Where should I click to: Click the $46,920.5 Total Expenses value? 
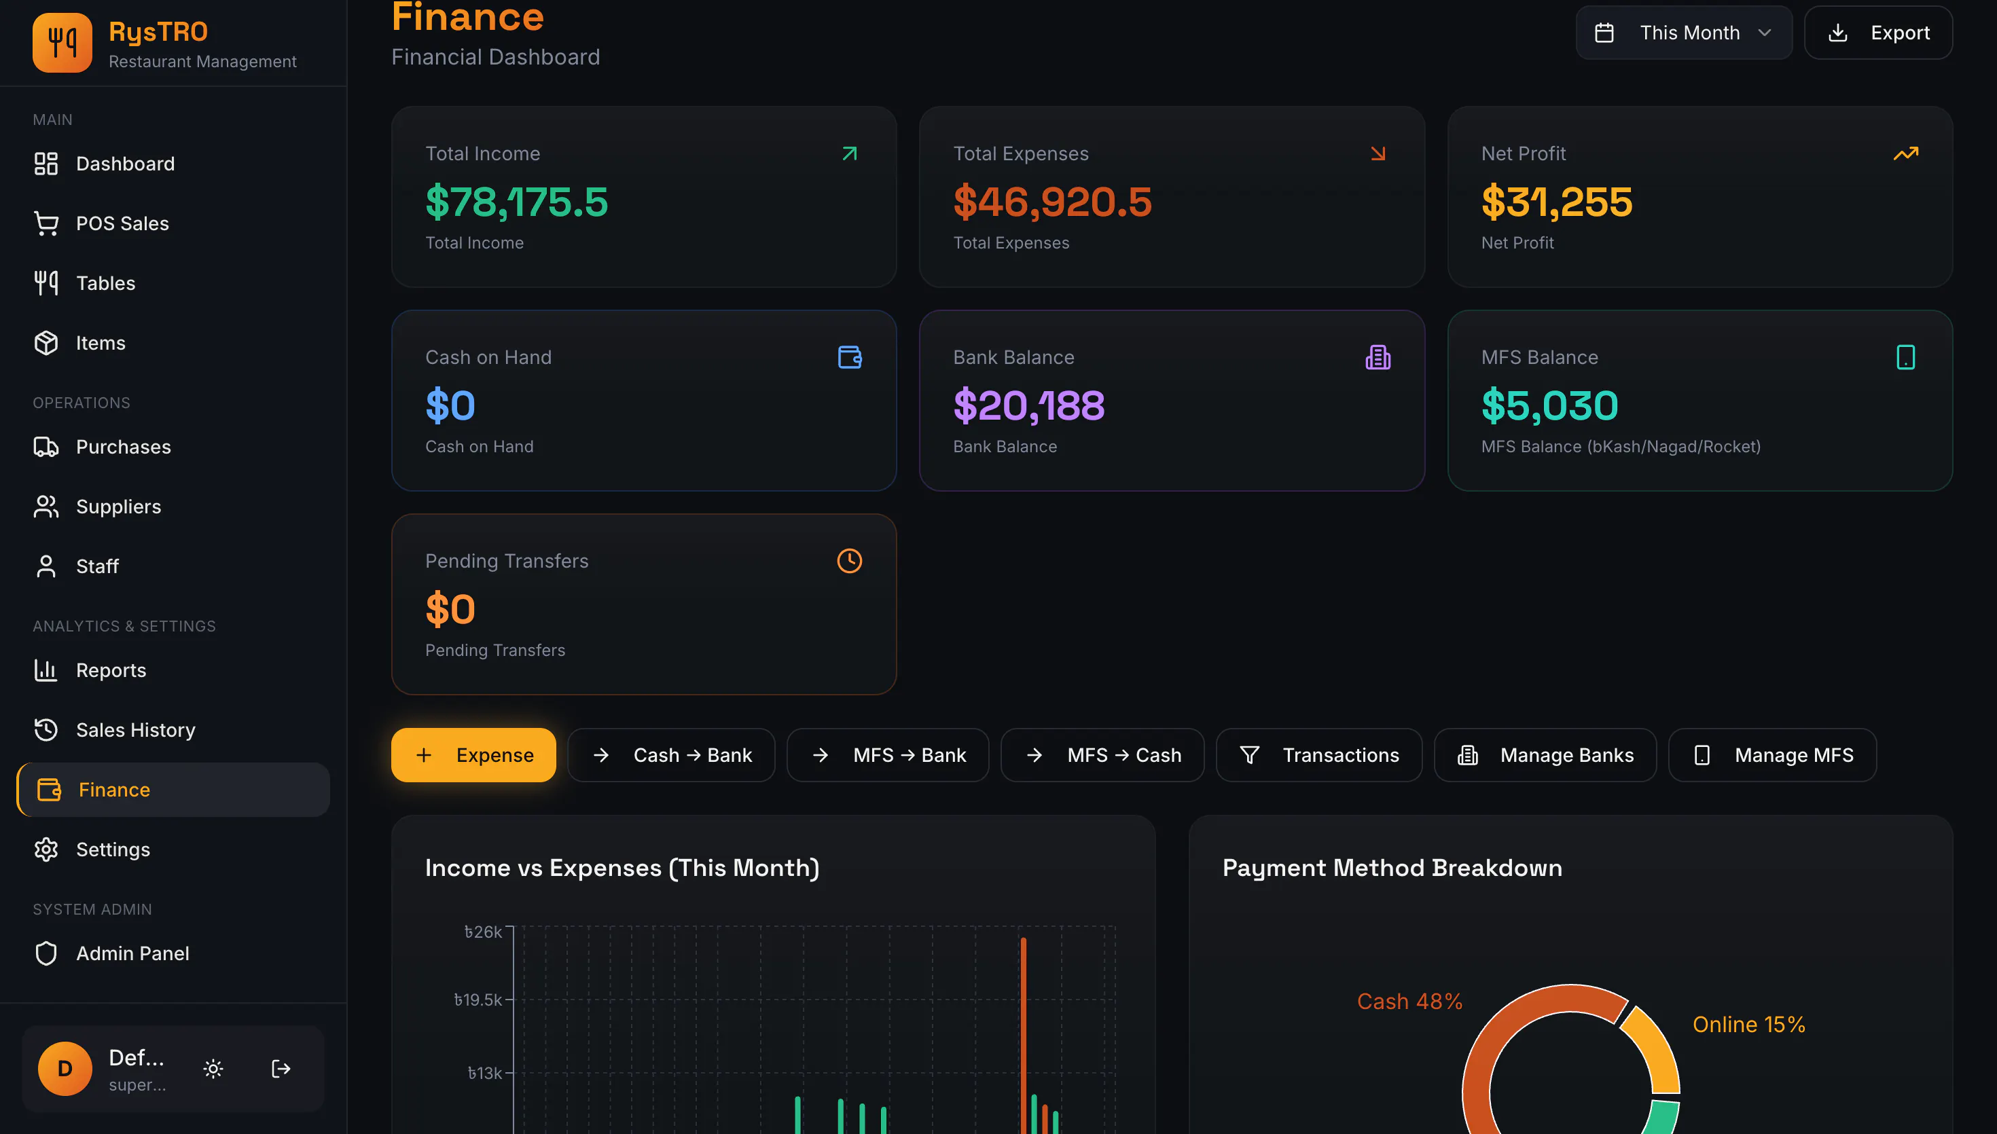coord(1052,202)
